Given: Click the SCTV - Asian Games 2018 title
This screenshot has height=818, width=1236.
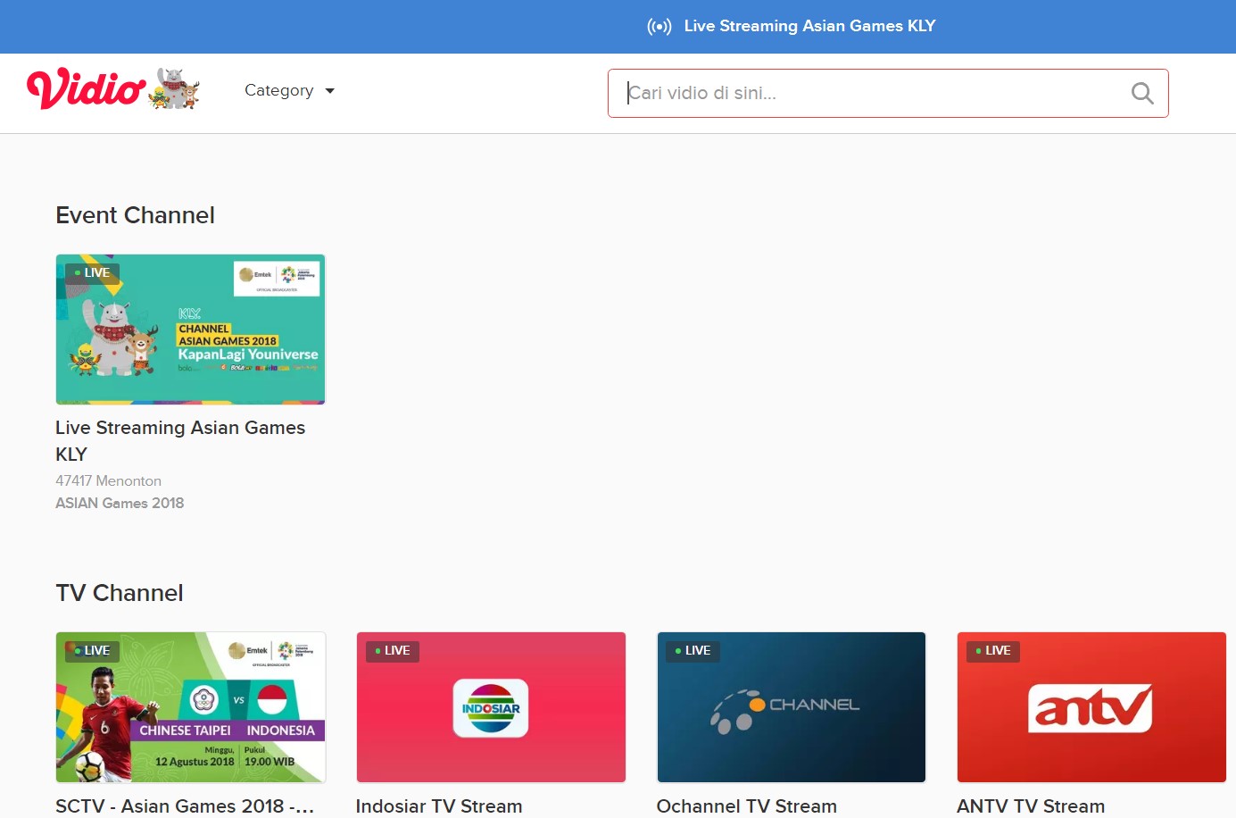Looking at the screenshot, I should coord(185,805).
